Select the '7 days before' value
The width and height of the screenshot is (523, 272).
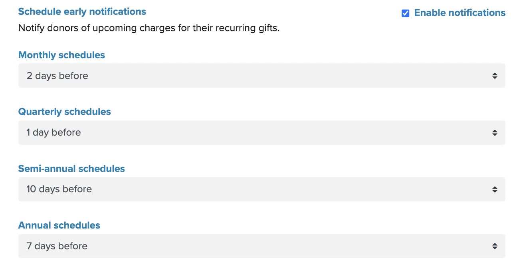[x=57, y=246]
